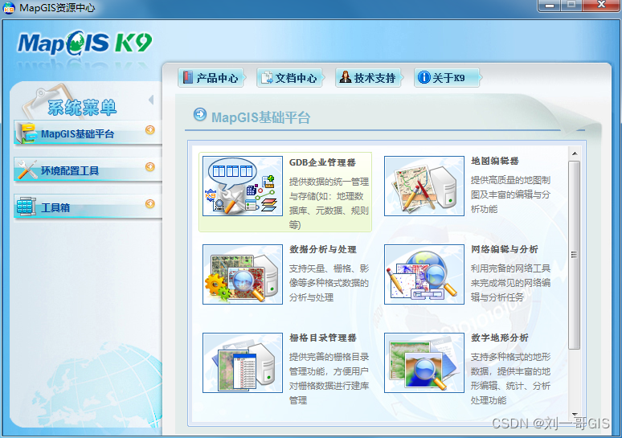Click the orange arrow next to 环境配置工具

150,166
